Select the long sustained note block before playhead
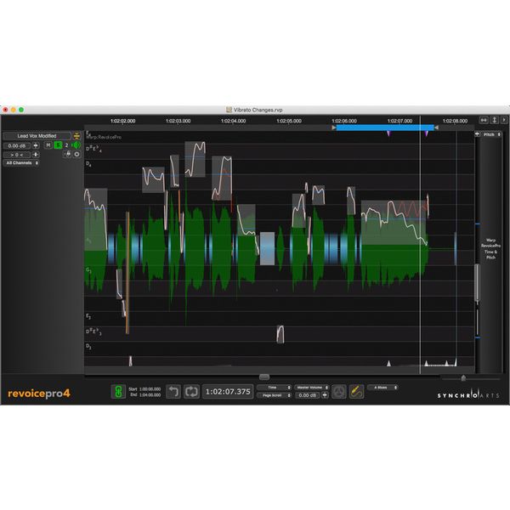 pyautogui.click(x=394, y=223)
